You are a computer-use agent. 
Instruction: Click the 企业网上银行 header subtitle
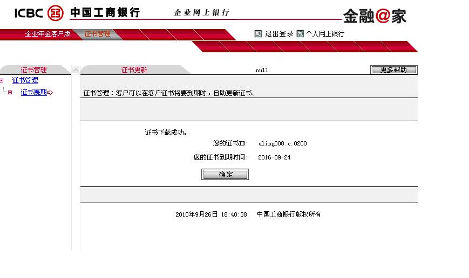202,12
